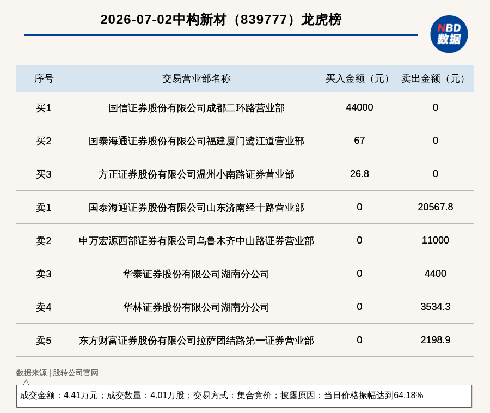Click the buy amount 0 in row 卖3
The image size is (490, 413).
359,274
